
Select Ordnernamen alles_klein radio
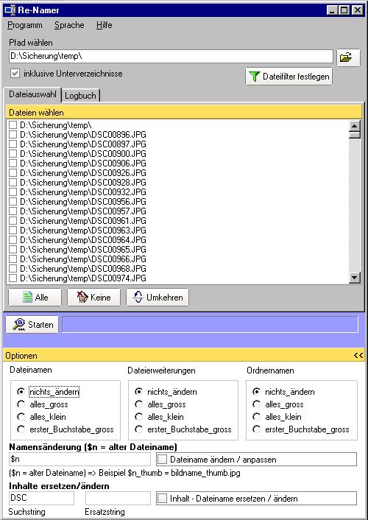point(257,417)
